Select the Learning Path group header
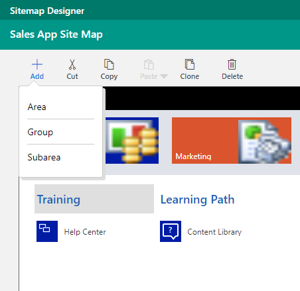 point(197,200)
